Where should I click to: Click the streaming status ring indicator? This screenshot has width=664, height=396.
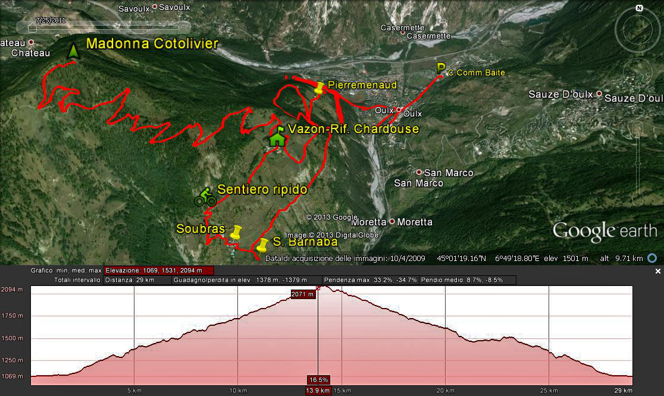point(652,258)
